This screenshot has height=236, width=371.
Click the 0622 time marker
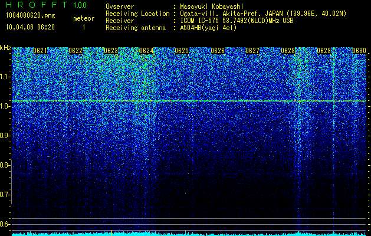(x=75, y=51)
